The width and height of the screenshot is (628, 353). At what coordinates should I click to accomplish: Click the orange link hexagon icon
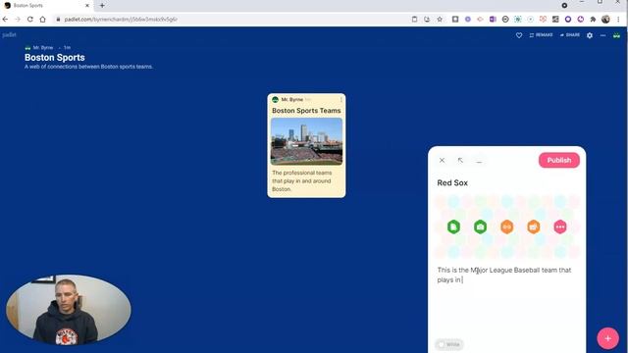point(506,227)
